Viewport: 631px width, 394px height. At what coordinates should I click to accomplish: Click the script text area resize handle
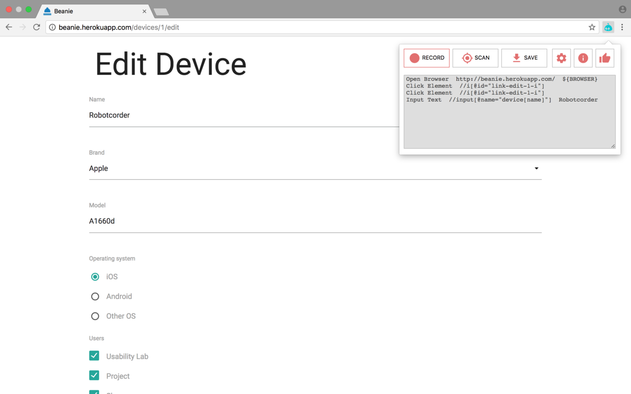[x=613, y=146]
